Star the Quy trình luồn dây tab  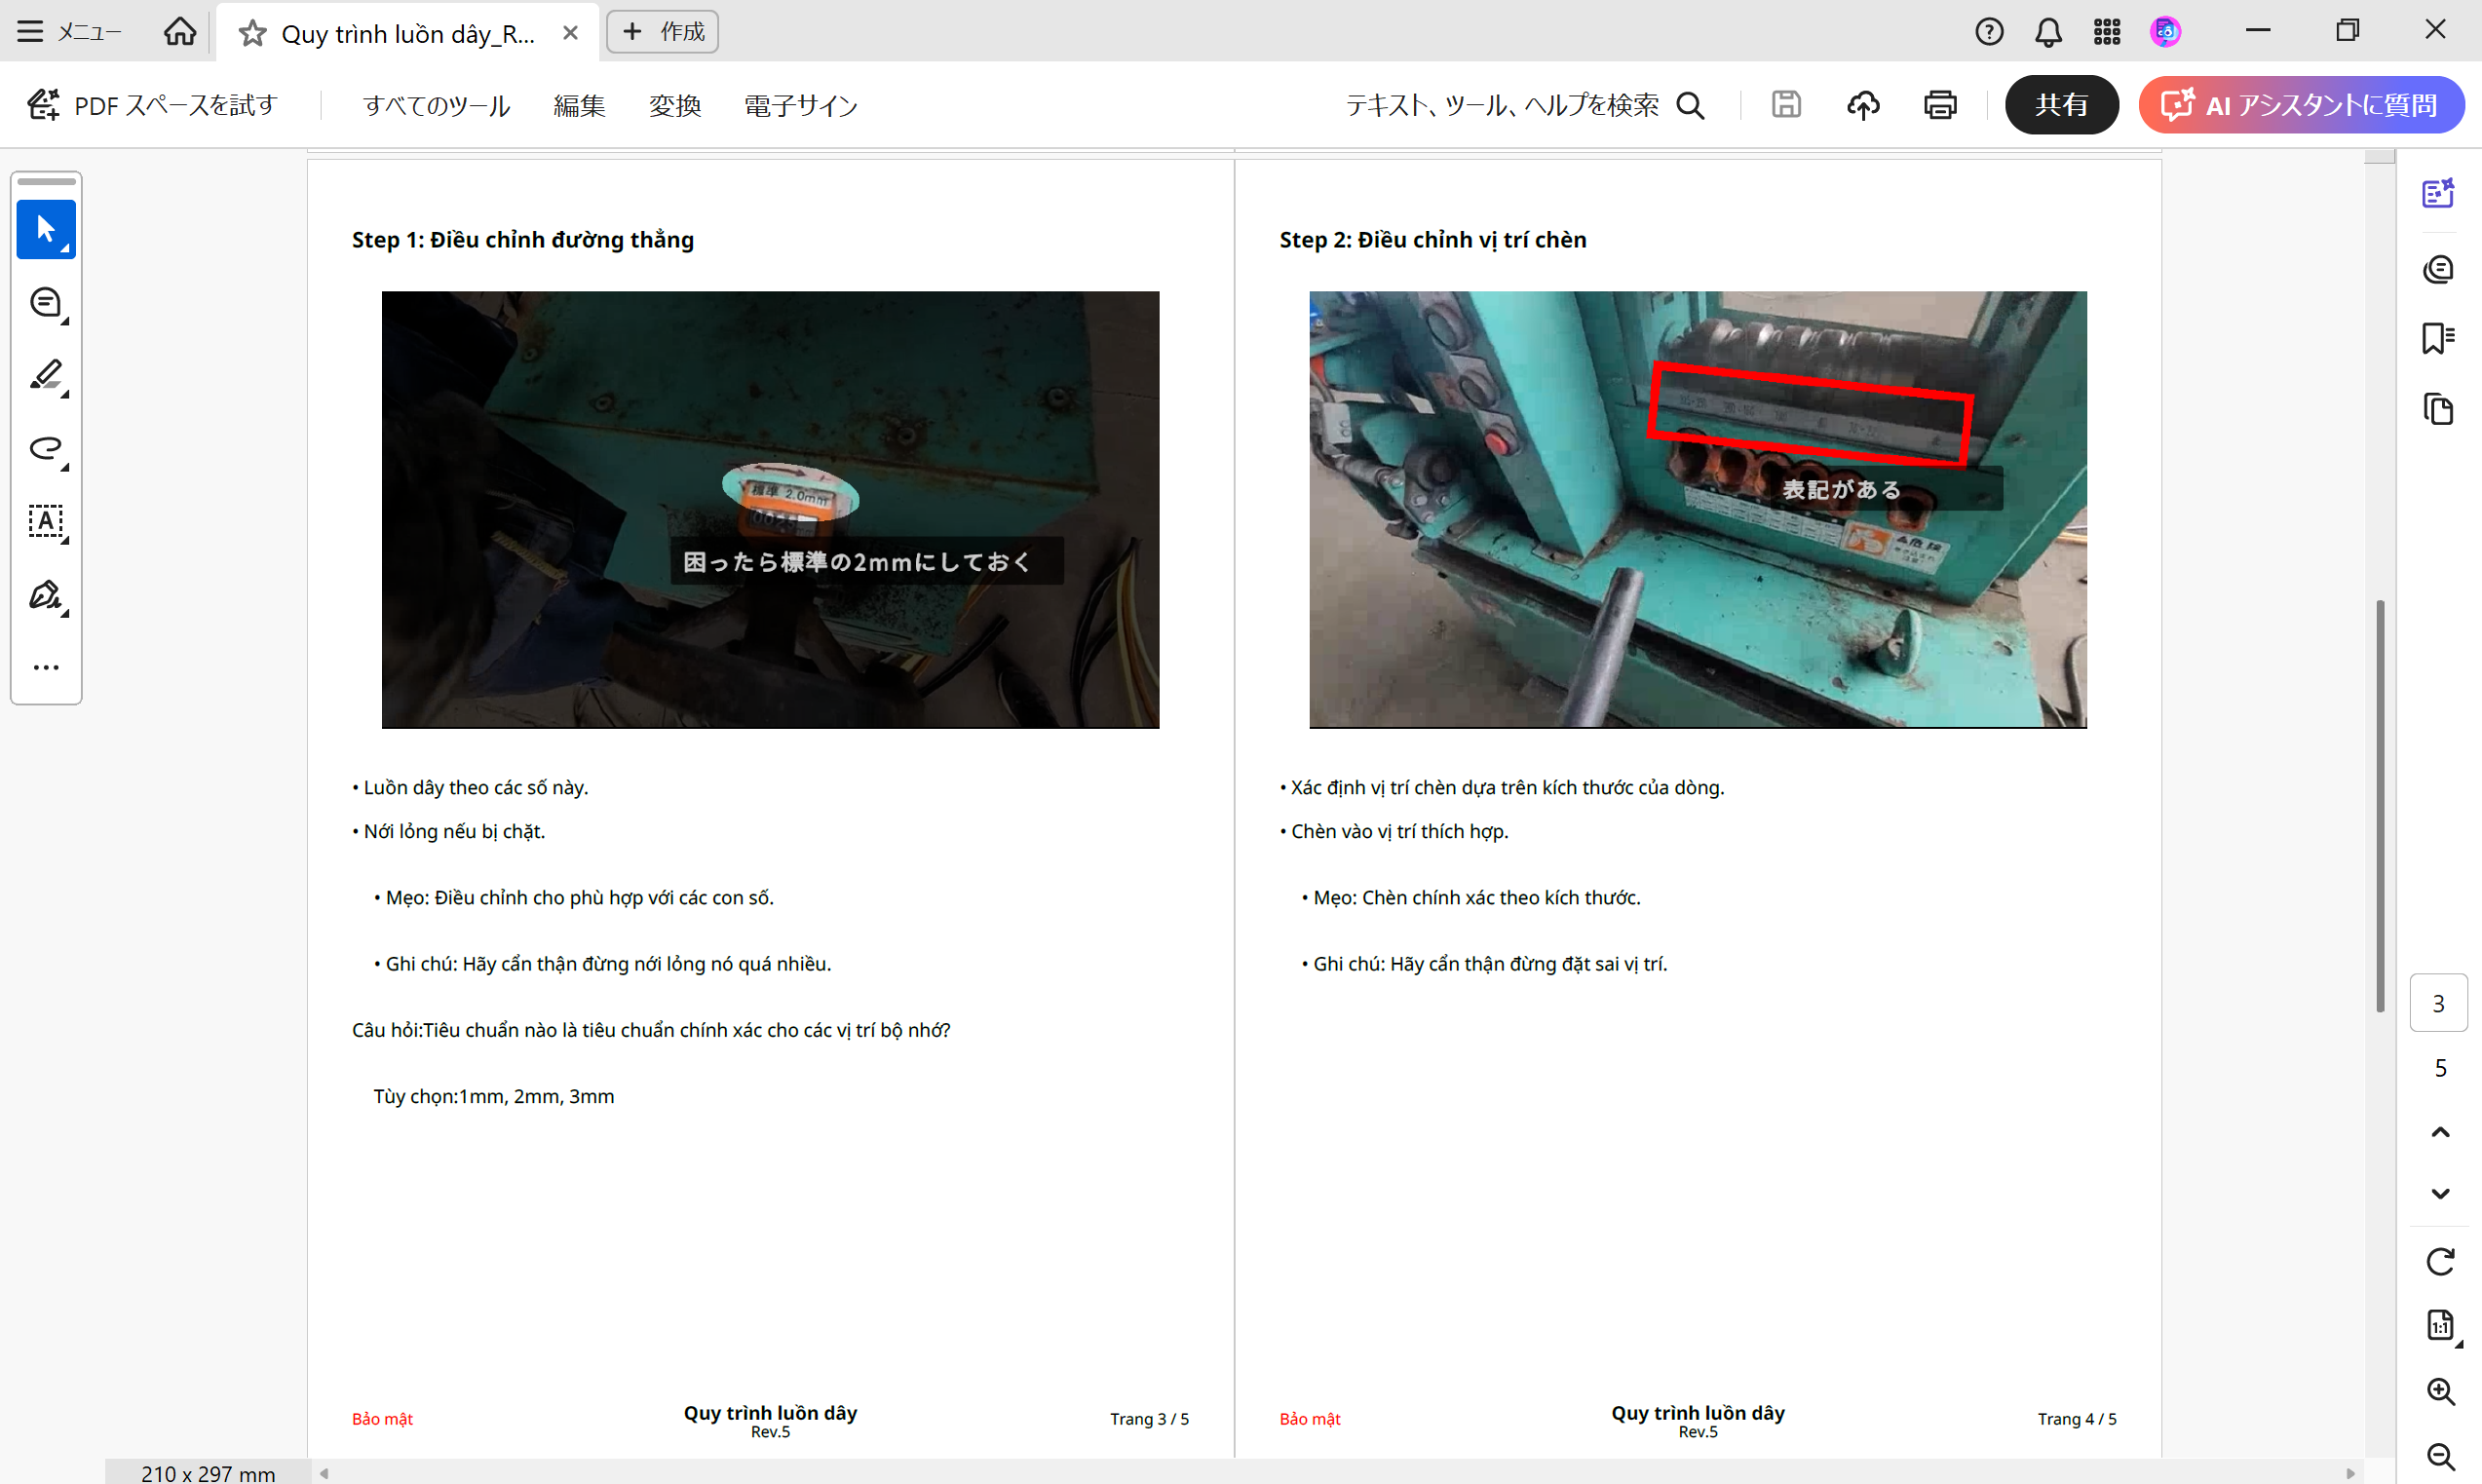pyautogui.click(x=252, y=33)
